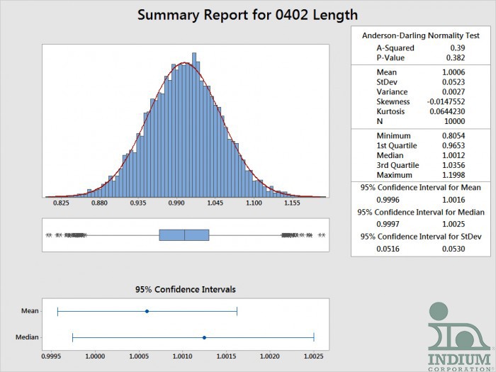This screenshot has height=372, width=496.
Task: Click the Median value 1.0012
Action: click(453, 155)
